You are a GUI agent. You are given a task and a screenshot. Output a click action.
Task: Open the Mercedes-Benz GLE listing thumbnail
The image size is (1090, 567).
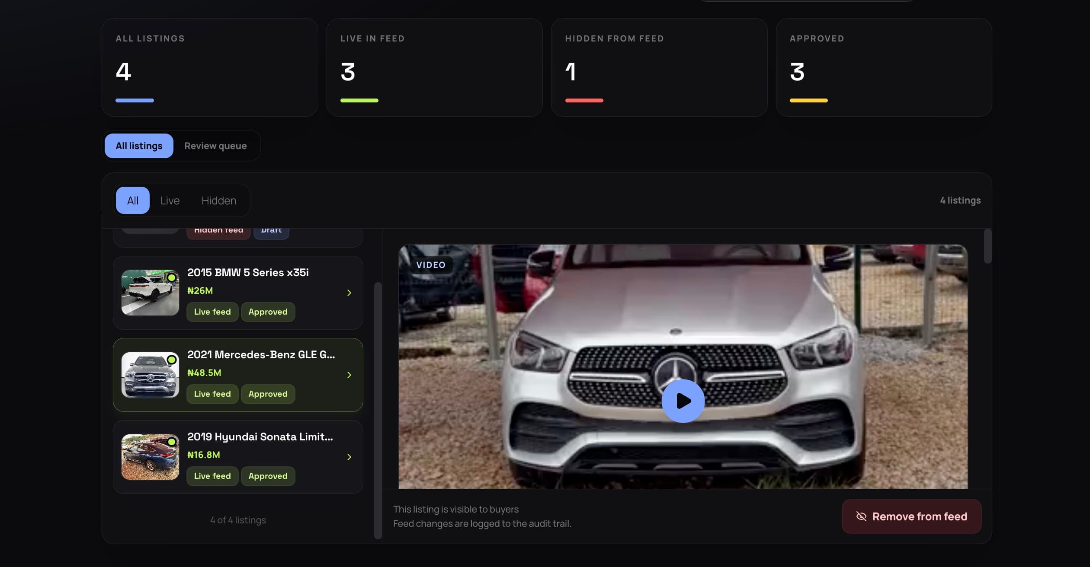click(150, 375)
